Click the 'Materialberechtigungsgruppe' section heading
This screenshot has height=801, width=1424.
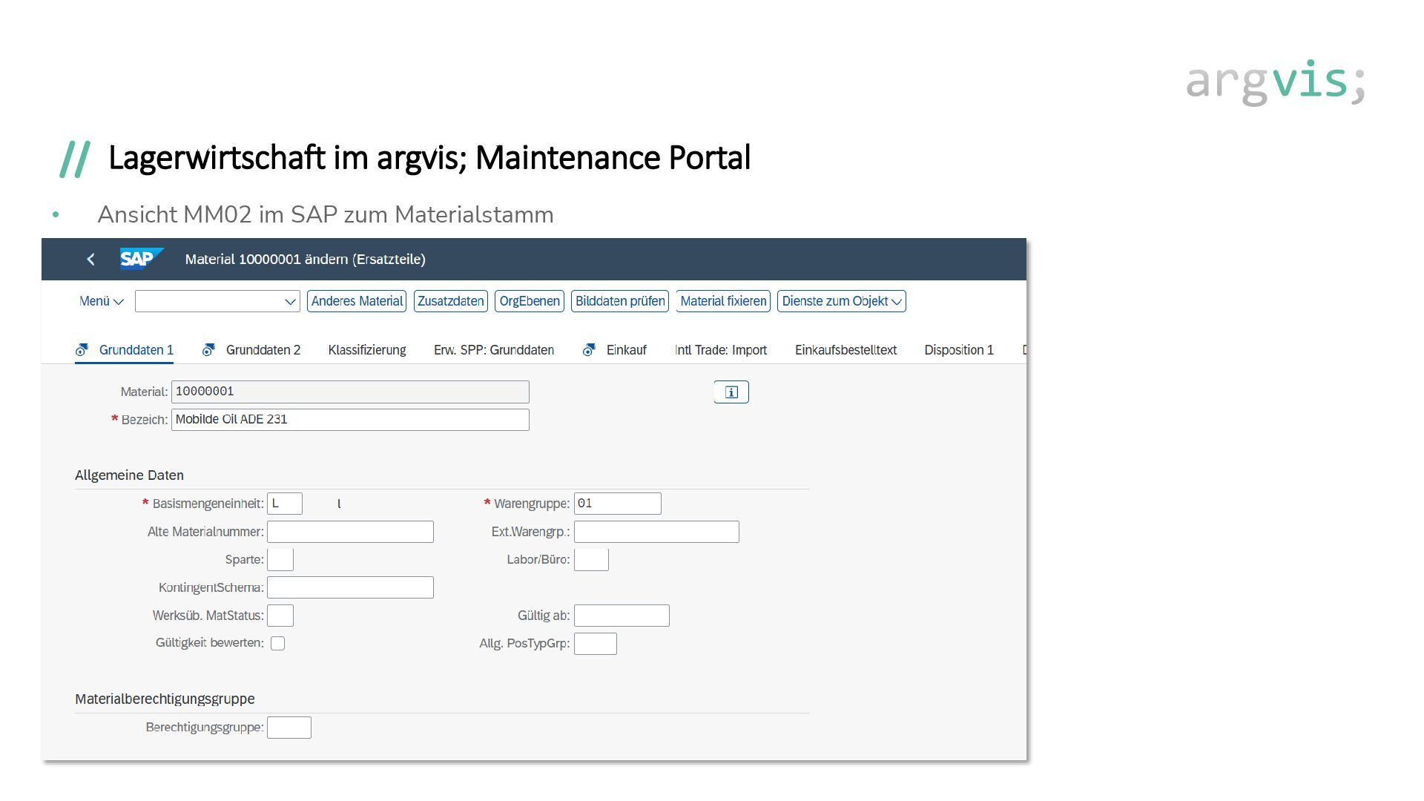165,699
